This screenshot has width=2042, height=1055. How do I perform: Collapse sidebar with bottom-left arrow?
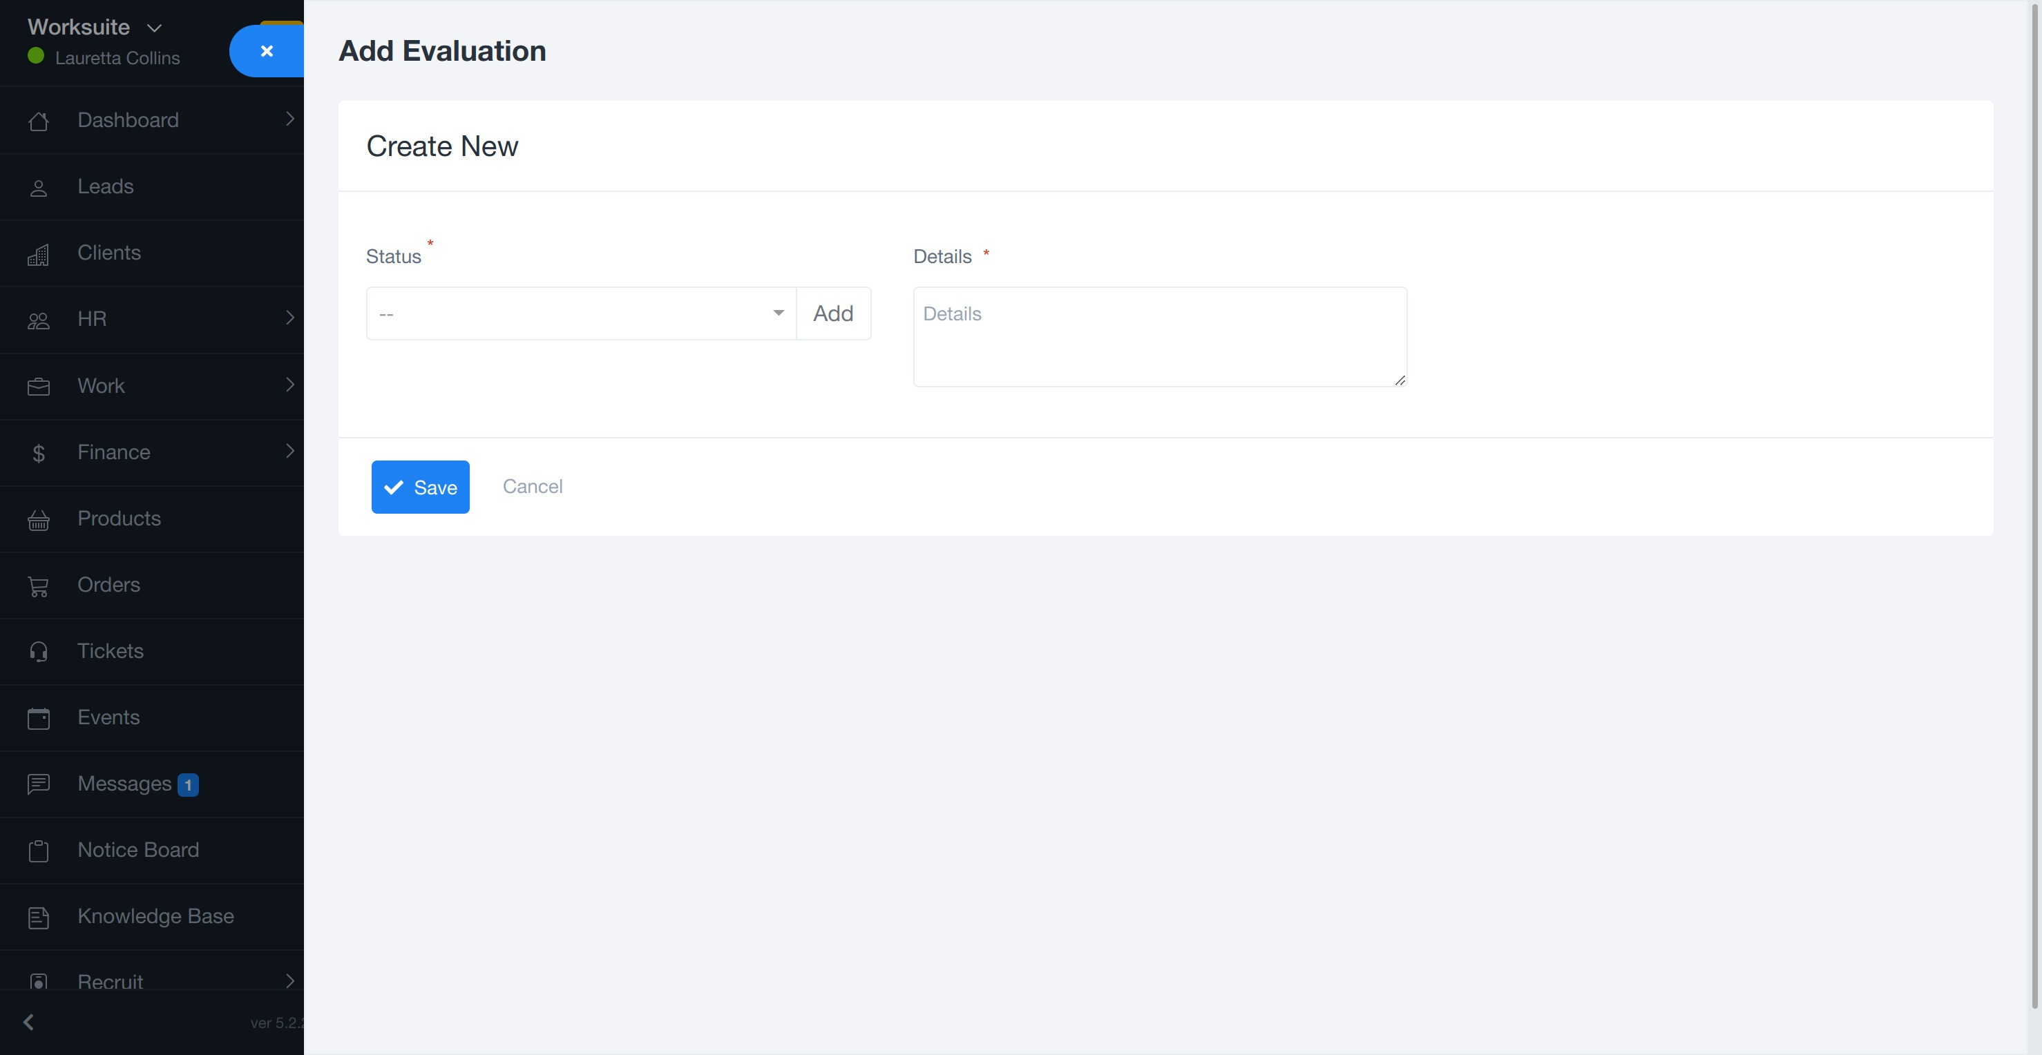[28, 1022]
